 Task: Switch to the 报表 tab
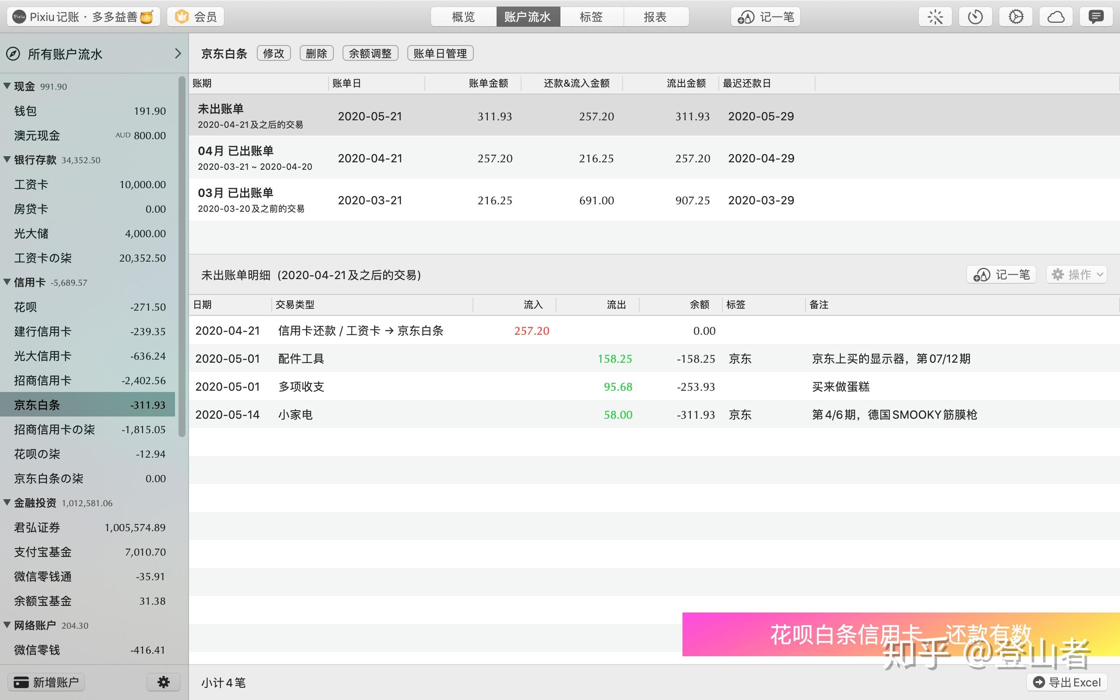(x=656, y=17)
